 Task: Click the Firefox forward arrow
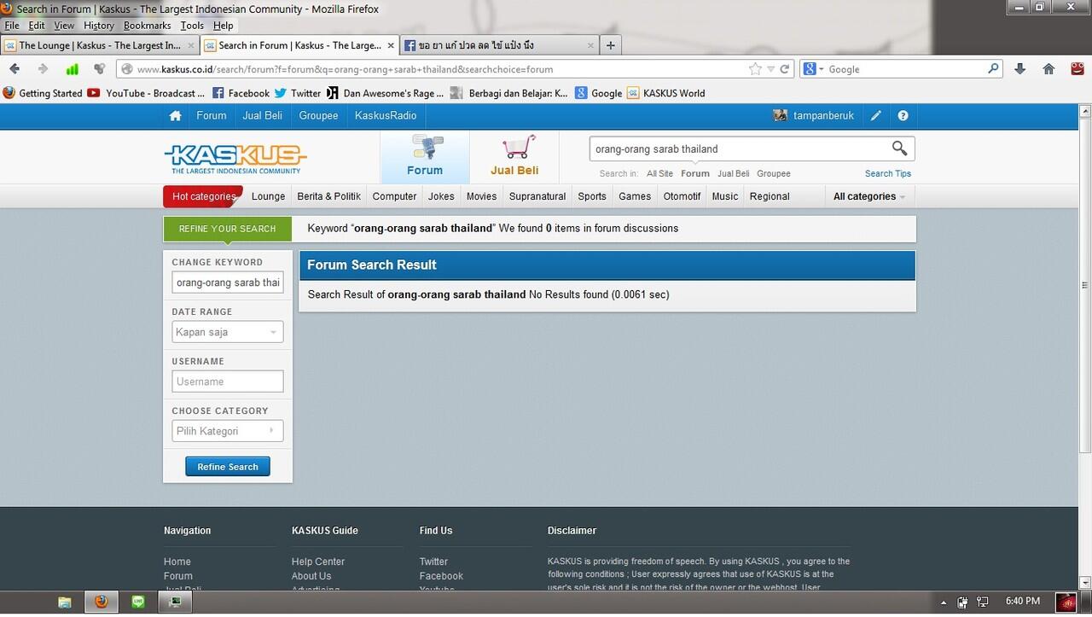43,69
